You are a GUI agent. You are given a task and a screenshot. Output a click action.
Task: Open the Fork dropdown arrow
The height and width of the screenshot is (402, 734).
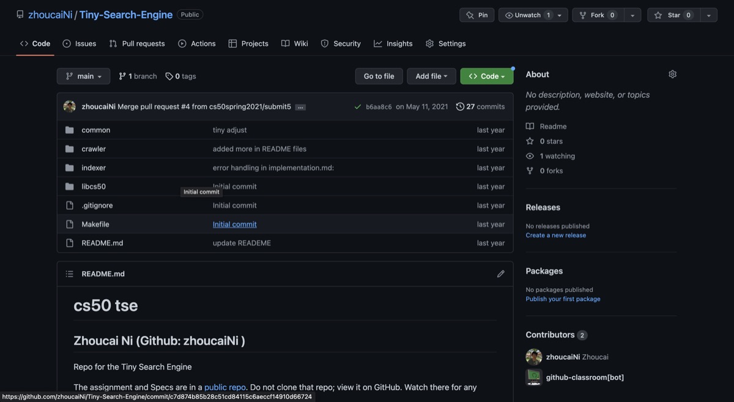(x=633, y=15)
